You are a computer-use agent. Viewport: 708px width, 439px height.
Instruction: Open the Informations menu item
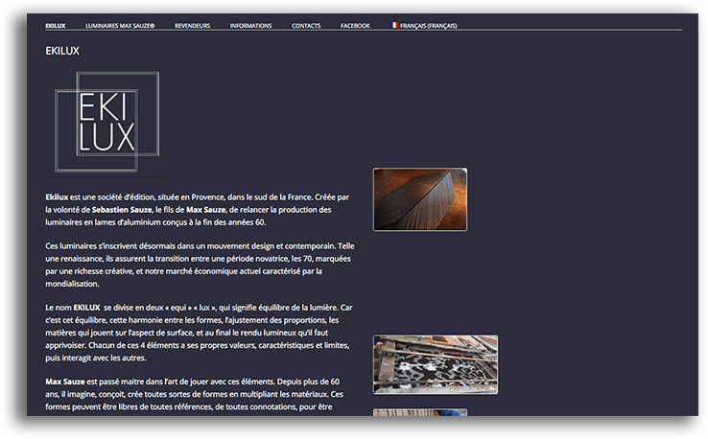click(250, 26)
